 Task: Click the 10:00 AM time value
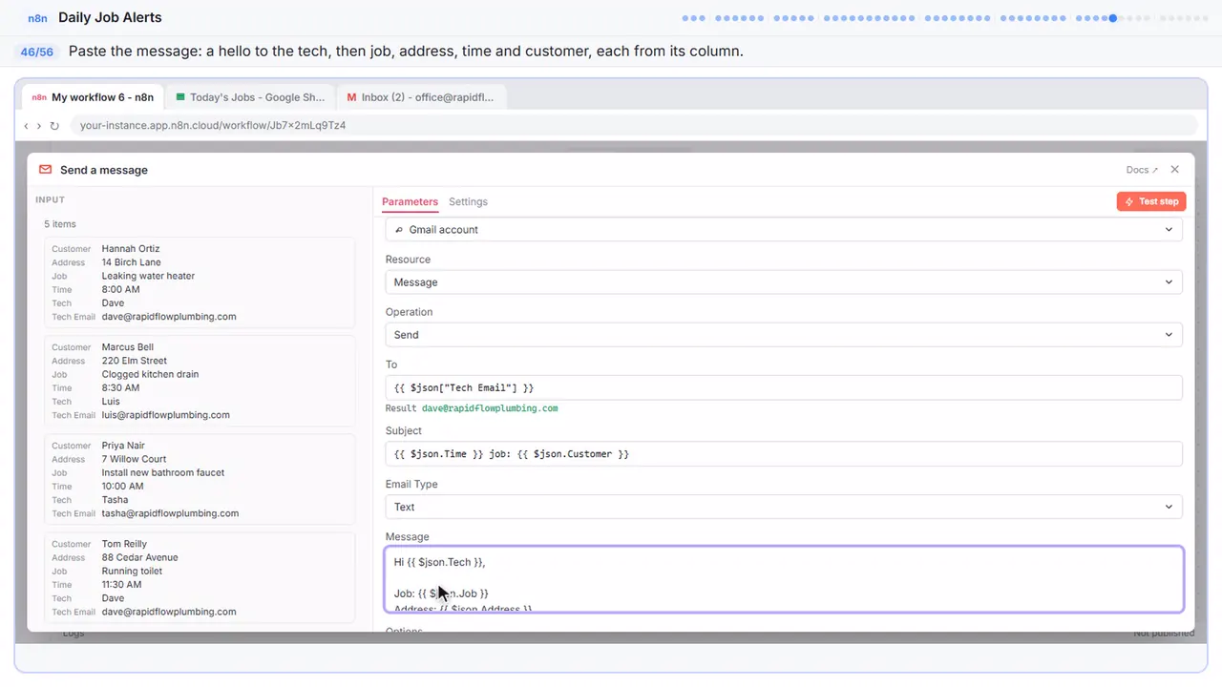coord(123,486)
